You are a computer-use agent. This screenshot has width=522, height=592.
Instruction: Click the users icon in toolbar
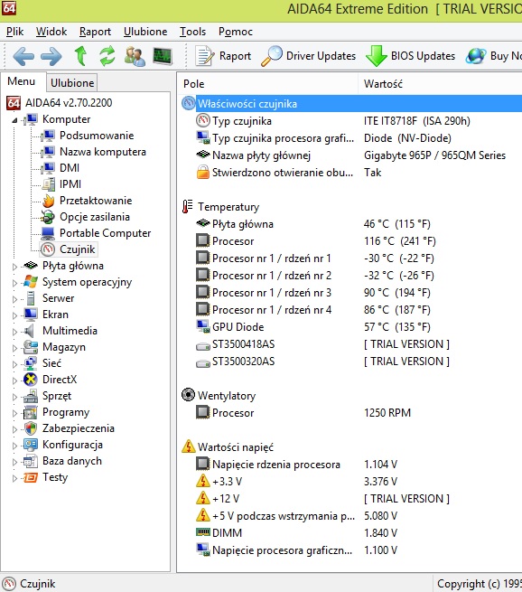(x=135, y=56)
